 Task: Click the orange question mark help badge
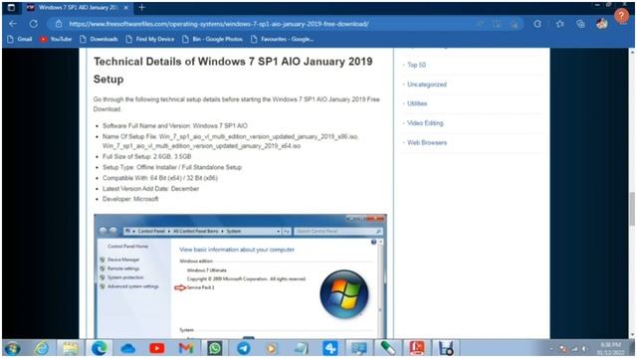[x=621, y=16]
